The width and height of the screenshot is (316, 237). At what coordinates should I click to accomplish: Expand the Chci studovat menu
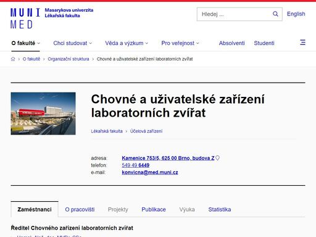(72, 43)
